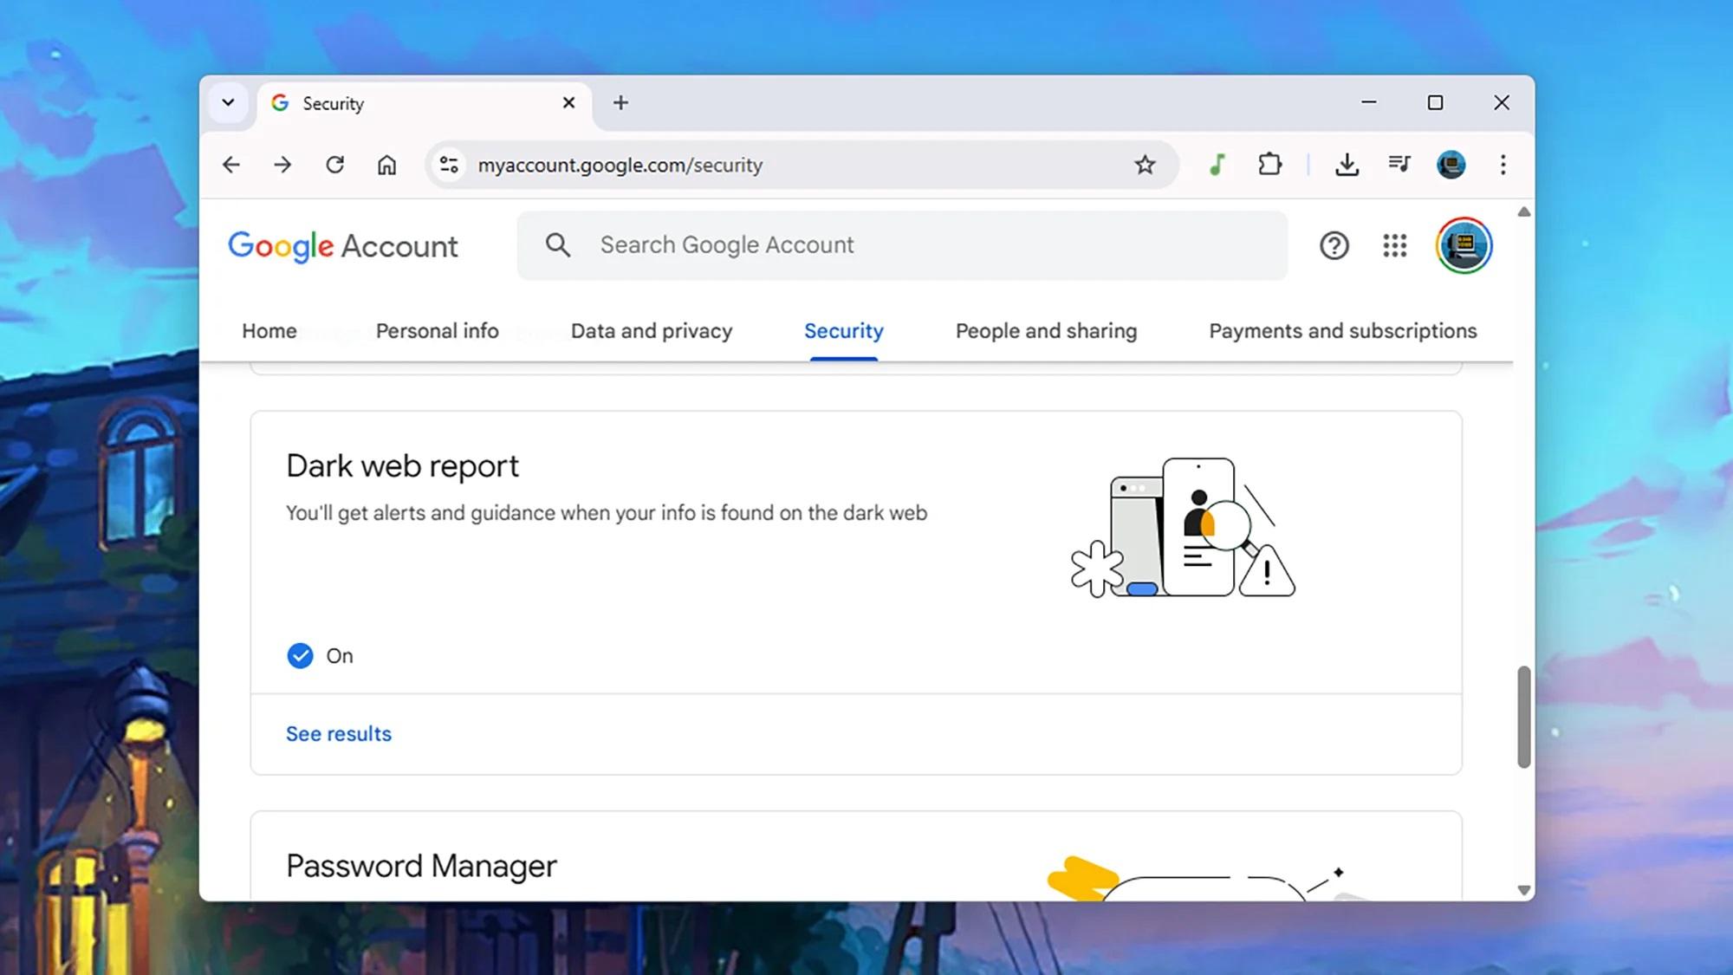
Task: Click the Home button in the toolbar
Action: pyautogui.click(x=386, y=164)
